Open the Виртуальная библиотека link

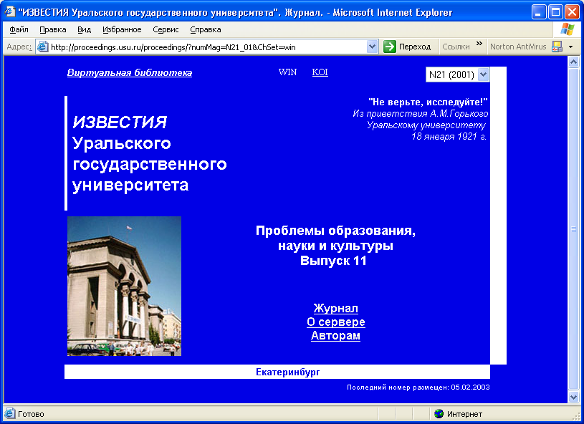130,72
